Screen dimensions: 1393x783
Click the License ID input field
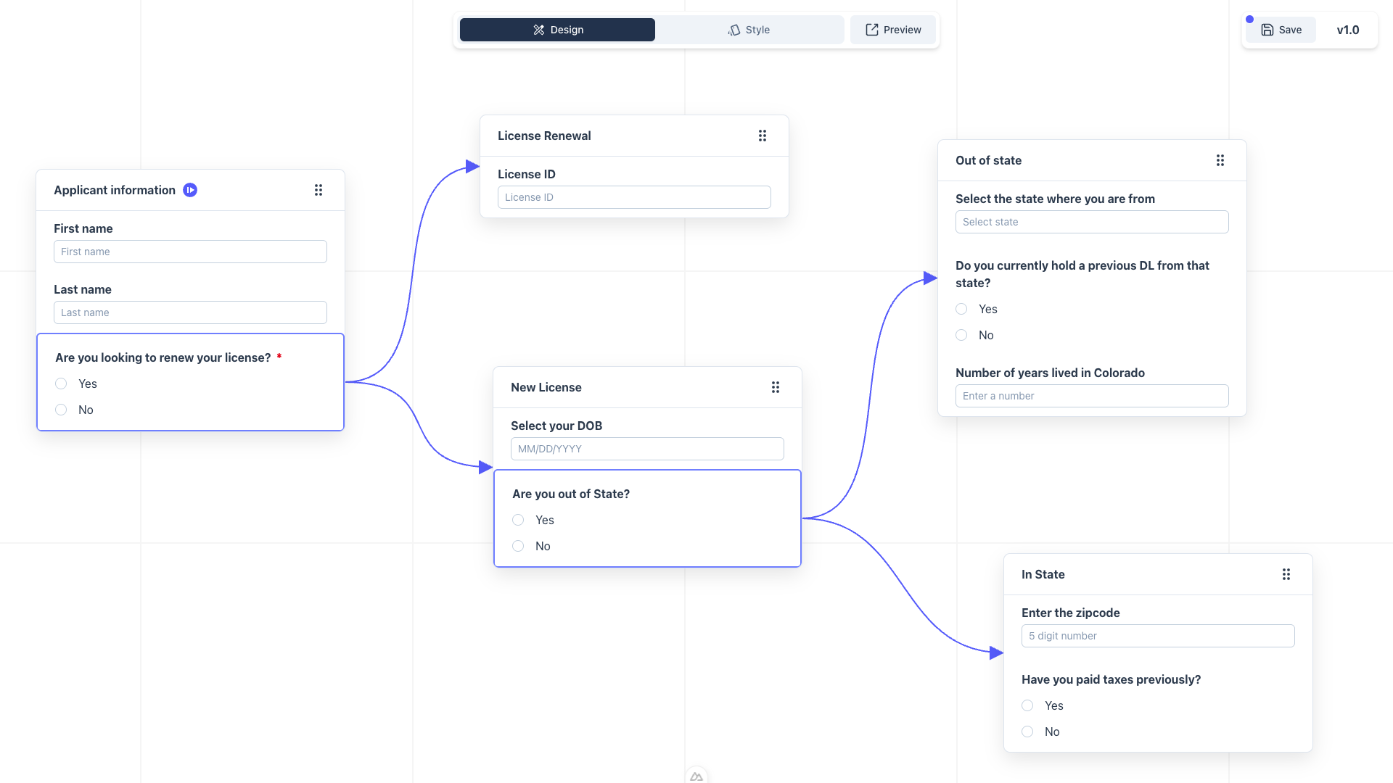coord(633,196)
